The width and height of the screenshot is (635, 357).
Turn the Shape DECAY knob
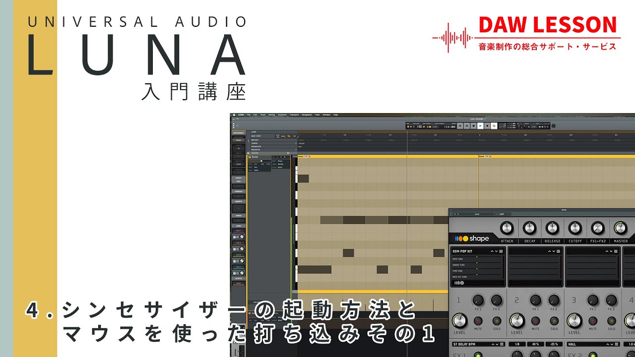point(529,229)
